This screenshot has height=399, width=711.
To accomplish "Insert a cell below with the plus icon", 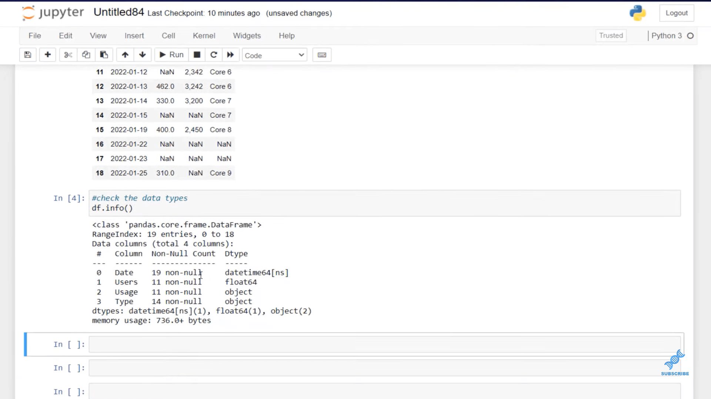I will pyautogui.click(x=48, y=55).
